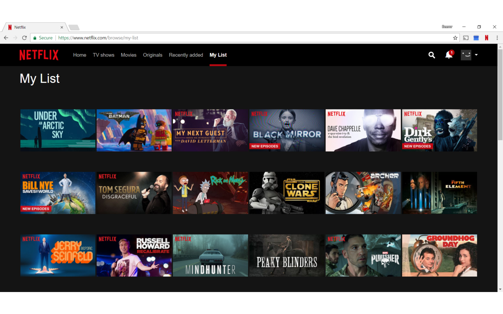Click the Netflix extension N icon

[x=486, y=38]
